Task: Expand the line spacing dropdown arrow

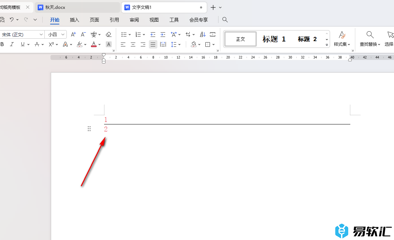Action: (179, 45)
